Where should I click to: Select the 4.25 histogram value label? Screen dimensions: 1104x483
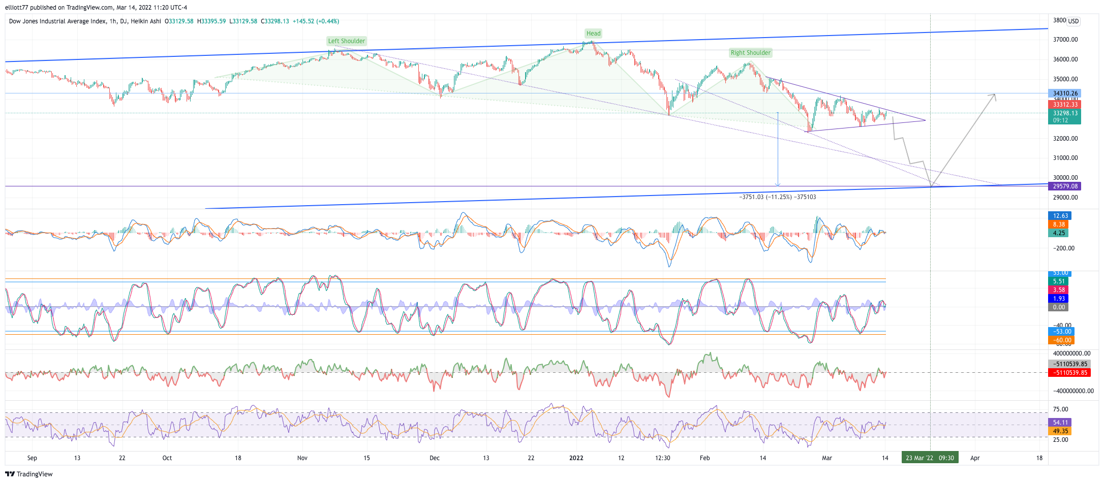1058,233
